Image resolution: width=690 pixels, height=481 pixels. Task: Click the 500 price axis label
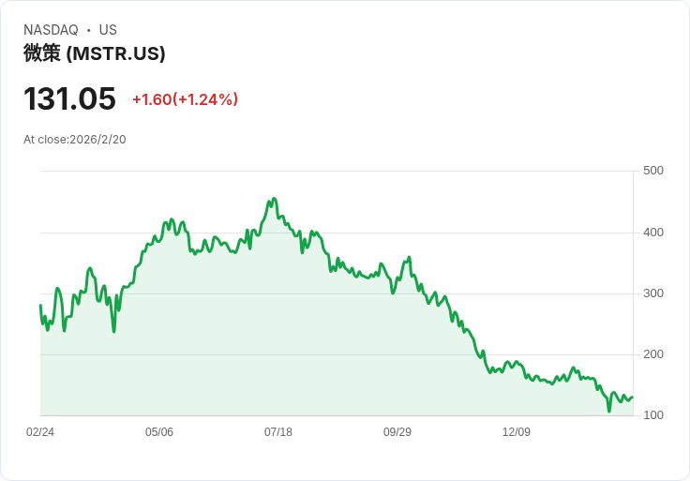point(653,171)
